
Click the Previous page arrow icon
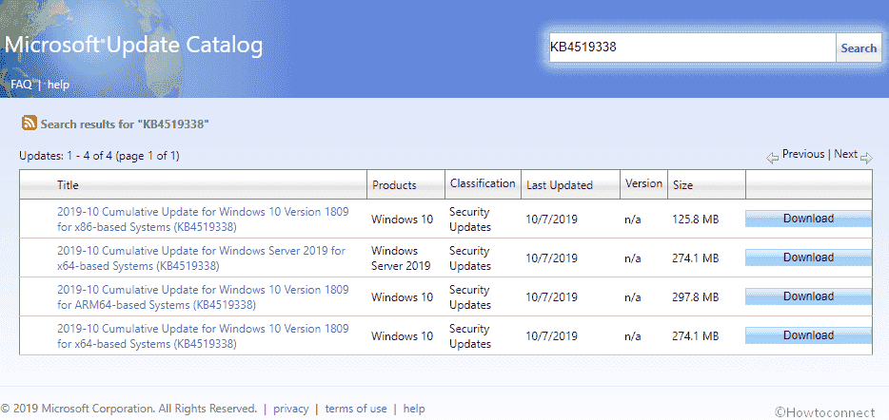click(x=772, y=159)
